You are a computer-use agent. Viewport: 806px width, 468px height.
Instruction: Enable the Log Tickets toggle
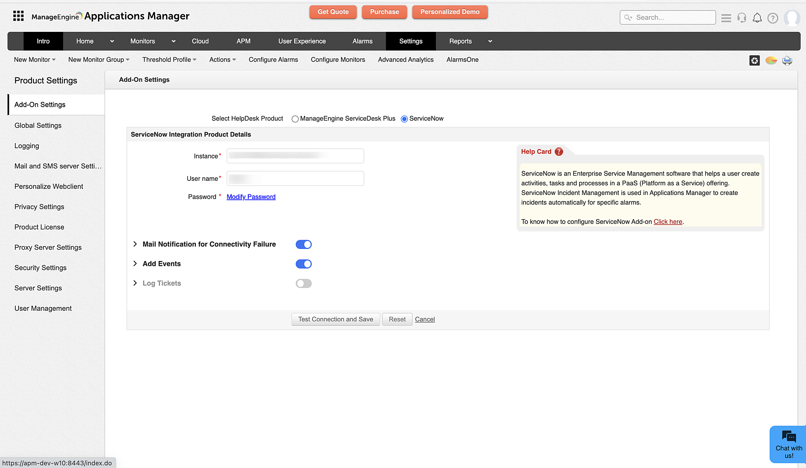point(303,284)
